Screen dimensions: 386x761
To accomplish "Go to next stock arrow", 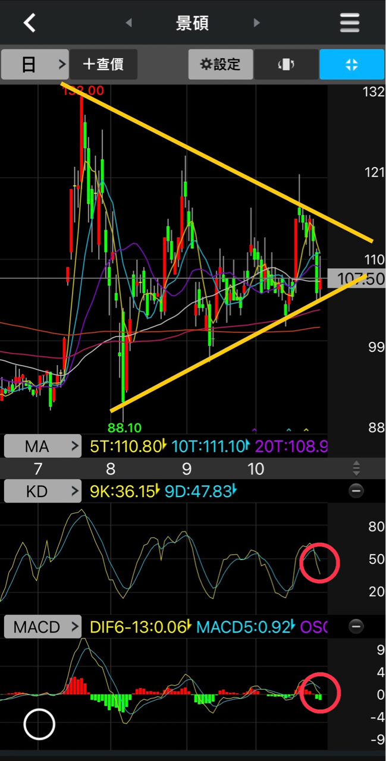I will (257, 23).
